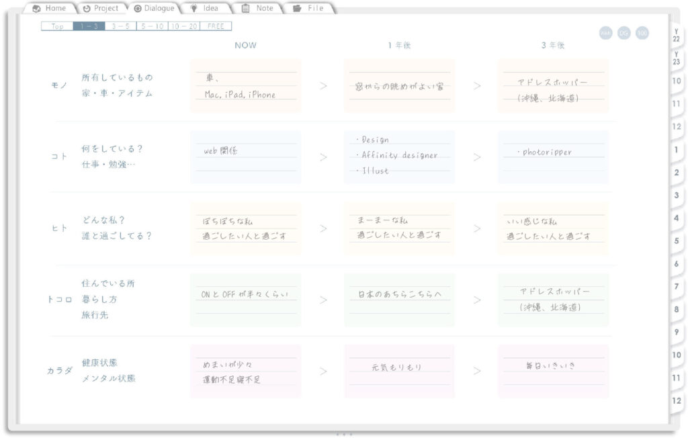The image size is (688, 438).
Task: Select the '運動不足寝不足' line
Action: point(231,379)
